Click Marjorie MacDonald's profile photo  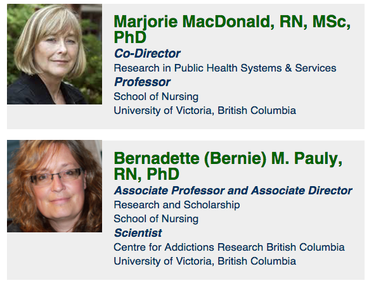55,54
